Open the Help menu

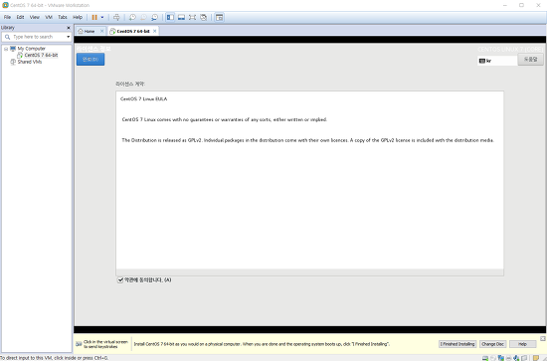coord(78,17)
